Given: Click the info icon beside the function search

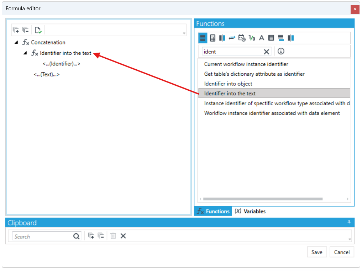Looking at the screenshot, I should tap(281, 51).
